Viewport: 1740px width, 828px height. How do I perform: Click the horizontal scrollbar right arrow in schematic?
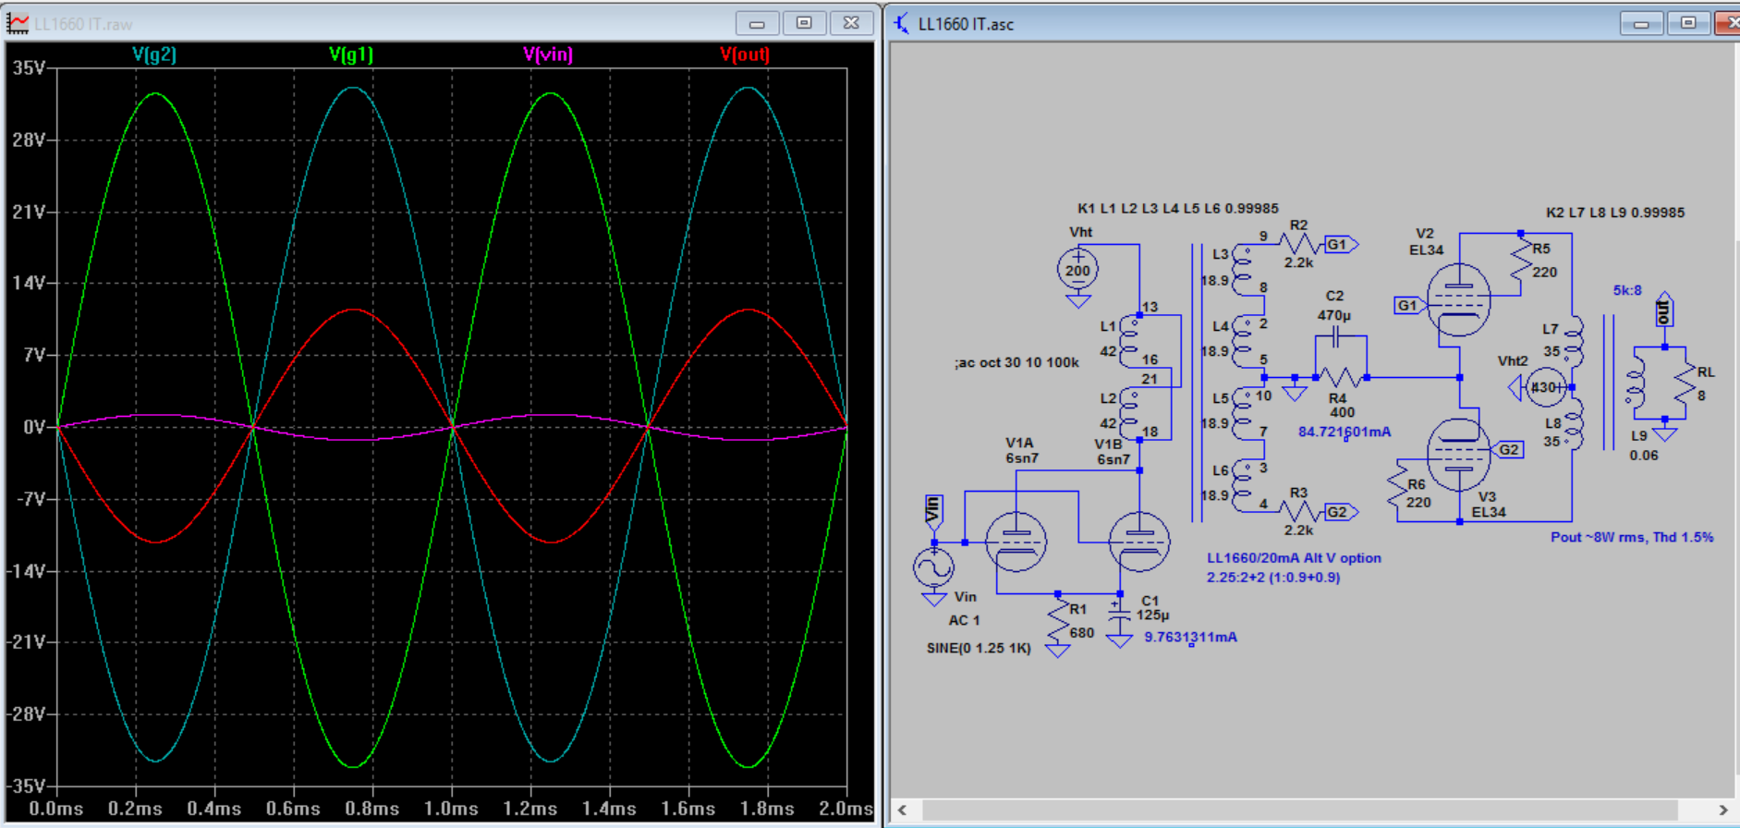tap(1722, 810)
